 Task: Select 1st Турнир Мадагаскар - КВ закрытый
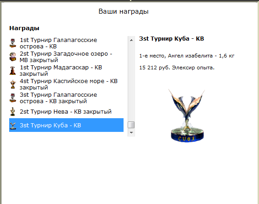(x=66, y=71)
